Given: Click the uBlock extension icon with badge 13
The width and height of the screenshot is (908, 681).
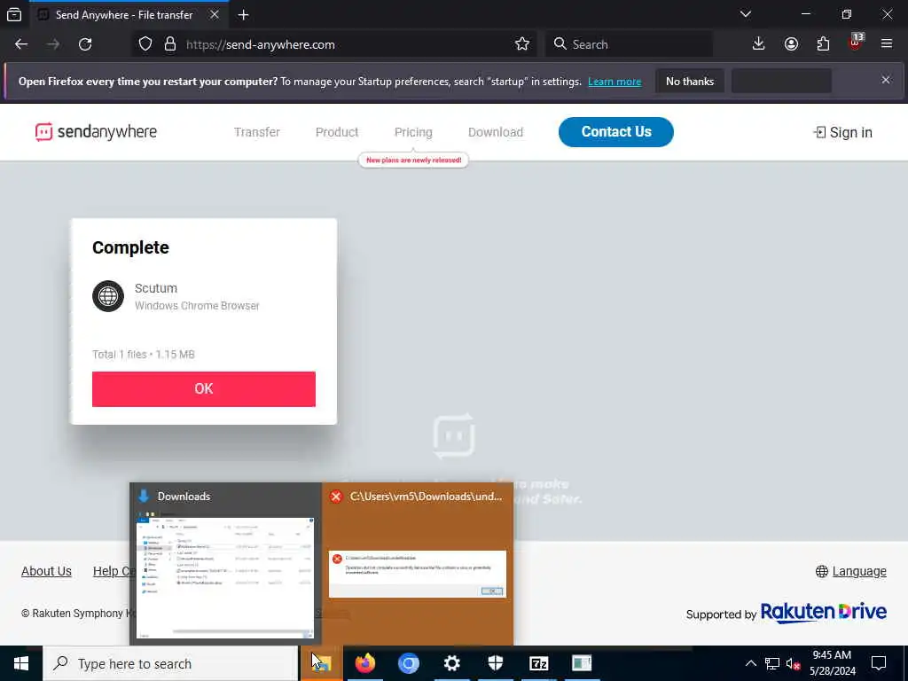Looking at the screenshot, I should click(x=856, y=43).
